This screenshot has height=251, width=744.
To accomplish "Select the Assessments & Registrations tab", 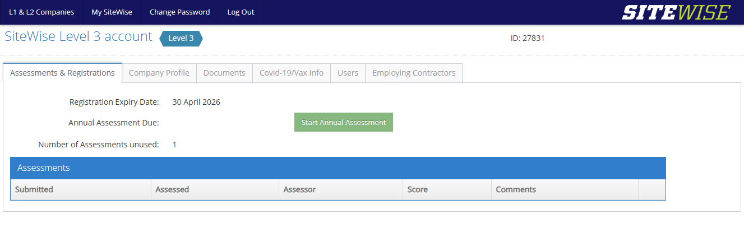I will click(62, 73).
